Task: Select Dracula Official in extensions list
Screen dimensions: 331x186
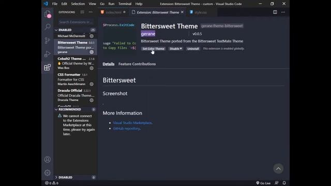Action: [76, 95]
